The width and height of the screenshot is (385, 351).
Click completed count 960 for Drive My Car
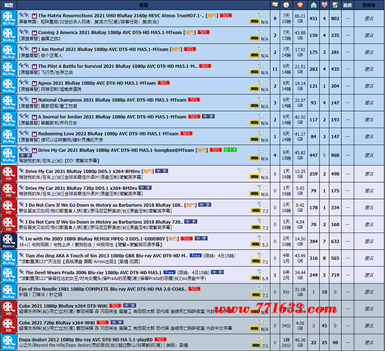[x=335, y=155]
